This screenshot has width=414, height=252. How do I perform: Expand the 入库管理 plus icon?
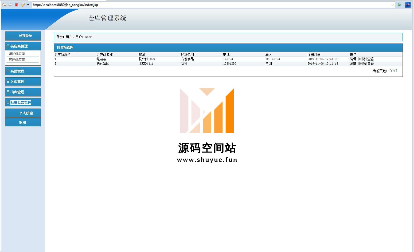[8, 81]
